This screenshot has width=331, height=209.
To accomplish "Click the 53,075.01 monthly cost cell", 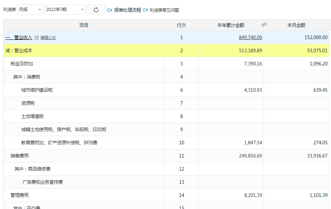I will (297, 50).
